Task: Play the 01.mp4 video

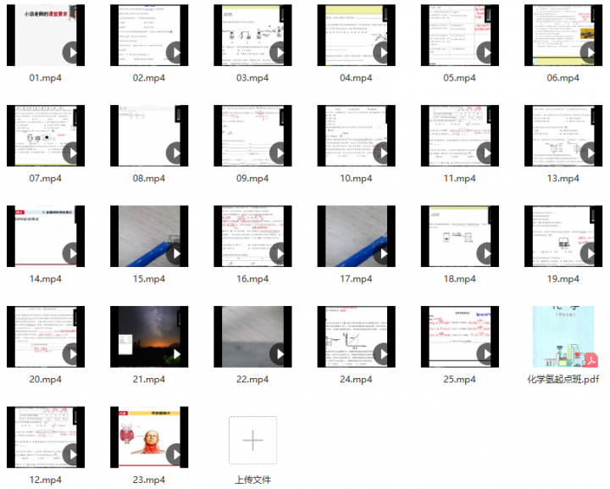Action: [x=72, y=53]
